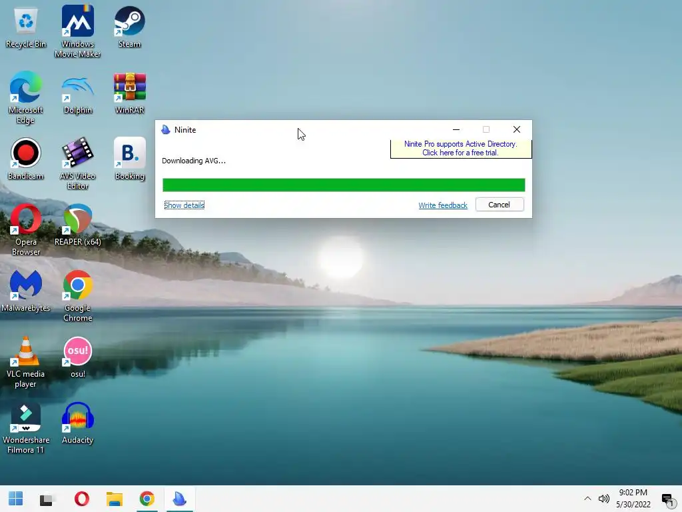
Task: Open Task View in the taskbar
Action: click(47, 499)
